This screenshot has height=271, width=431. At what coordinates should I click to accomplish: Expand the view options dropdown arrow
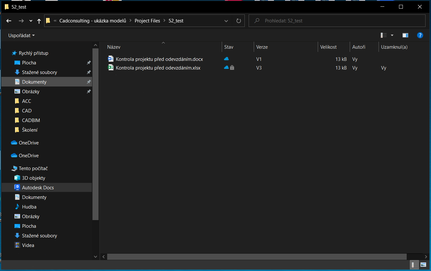(392, 35)
